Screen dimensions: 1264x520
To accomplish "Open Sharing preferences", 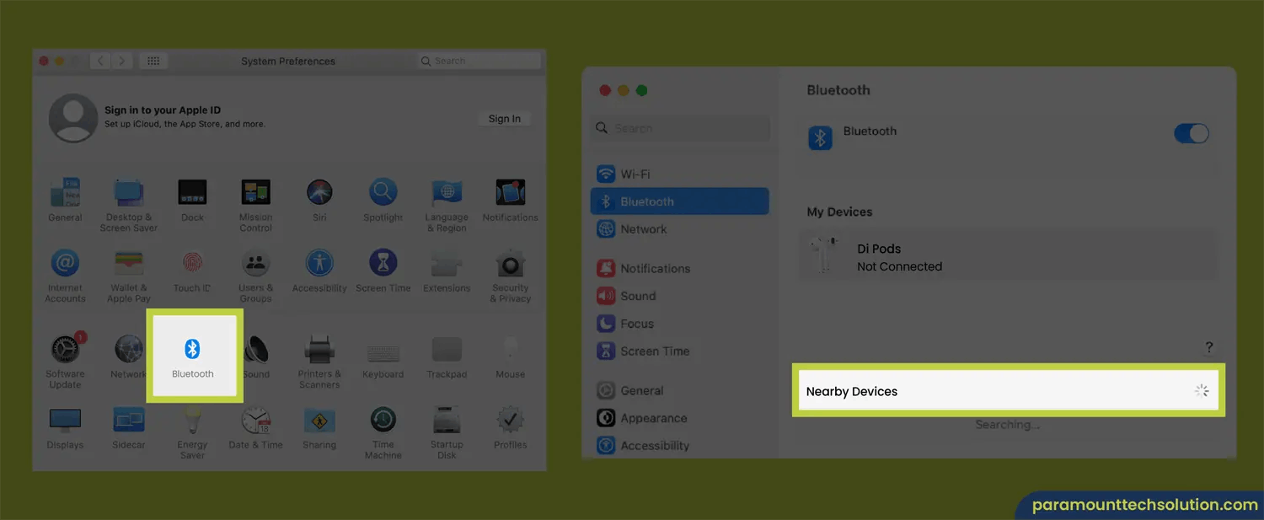I will [x=319, y=427].
